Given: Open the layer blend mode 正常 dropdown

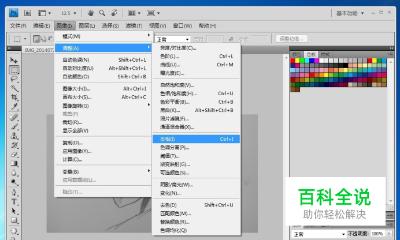Looking at the screenshot, I should tap(318, 234).
